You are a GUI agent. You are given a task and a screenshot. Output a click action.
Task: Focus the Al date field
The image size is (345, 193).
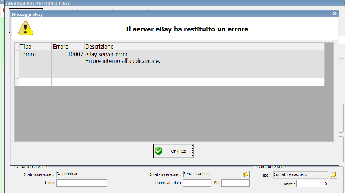click(x=235, y=183)
